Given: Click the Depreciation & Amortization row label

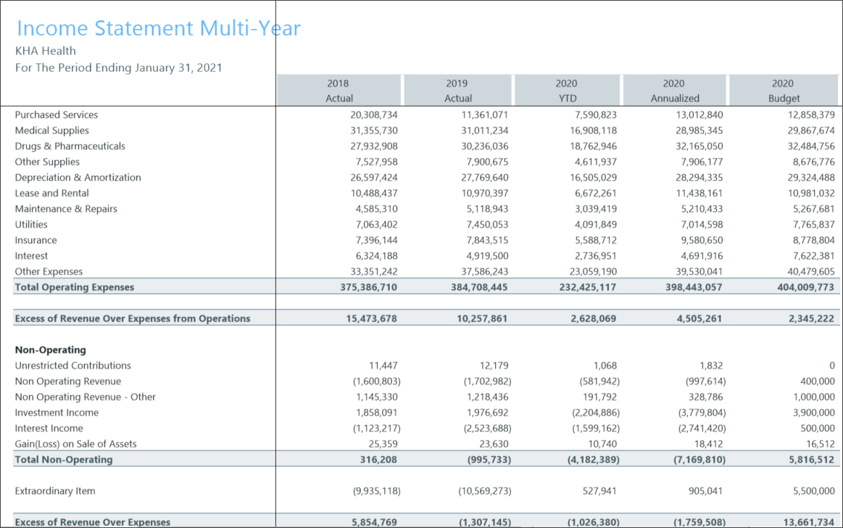Looking at the screenshot, I should point(78,178).
